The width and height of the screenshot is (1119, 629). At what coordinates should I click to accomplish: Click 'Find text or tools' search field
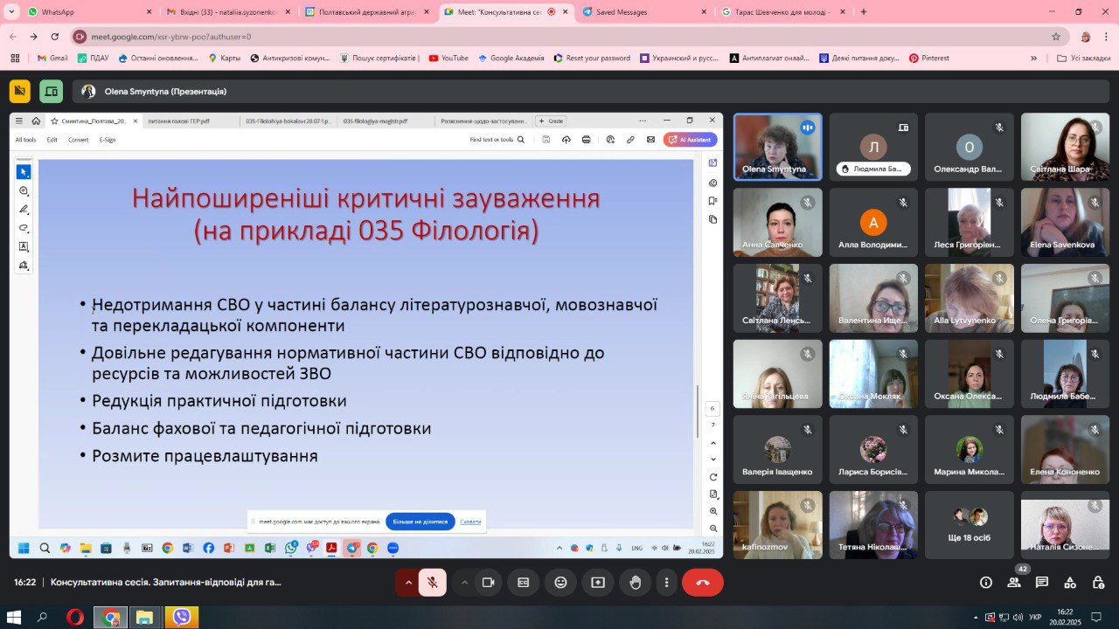[497, 140]
